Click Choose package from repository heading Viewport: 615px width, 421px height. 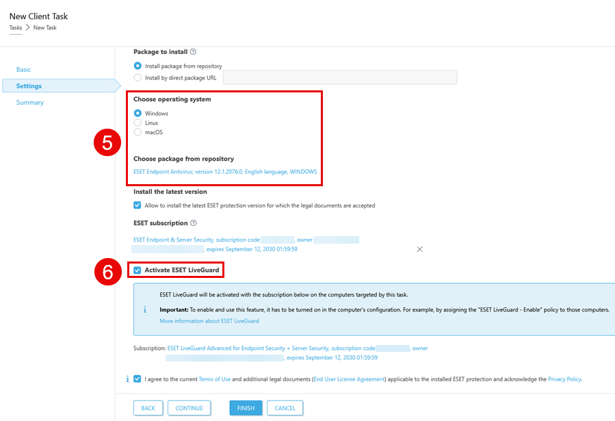[x=183, y=159]
